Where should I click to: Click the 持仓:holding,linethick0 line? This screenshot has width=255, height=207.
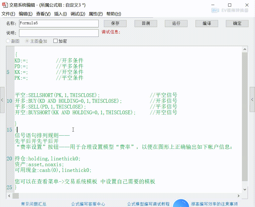tap(48, 158)
